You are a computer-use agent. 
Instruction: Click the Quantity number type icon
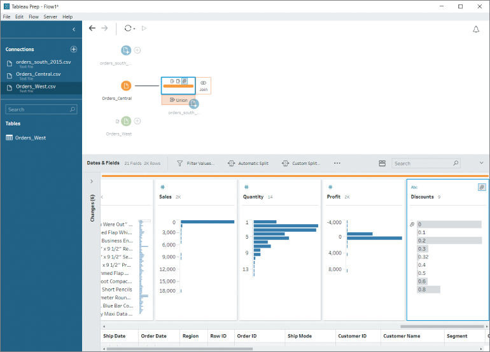pyautogui.click(x=246, y=187)
